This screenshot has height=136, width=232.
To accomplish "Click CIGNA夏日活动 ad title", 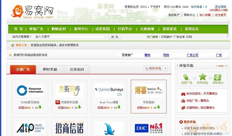I will point(30,102).
